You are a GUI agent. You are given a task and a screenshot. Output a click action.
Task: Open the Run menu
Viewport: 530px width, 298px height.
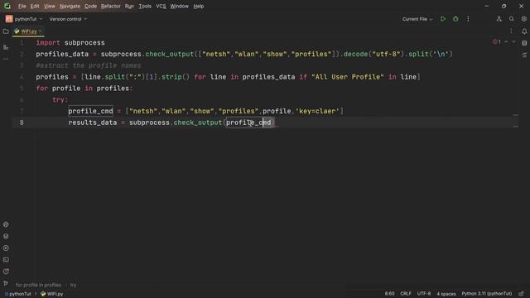coord(129,6)
